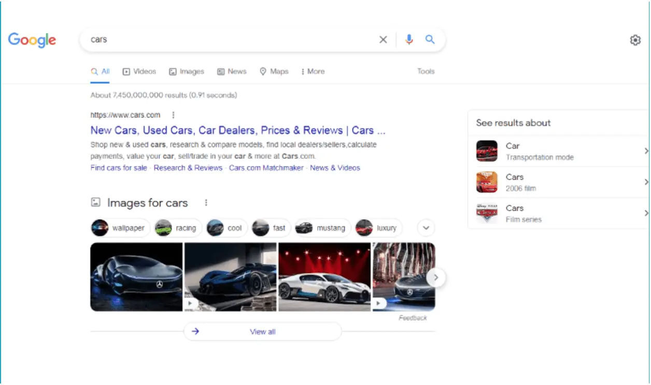Select the mustang image filter chip
Viewport: 651px width, 385px height.
pyautogui.click(x=323, y=228)
